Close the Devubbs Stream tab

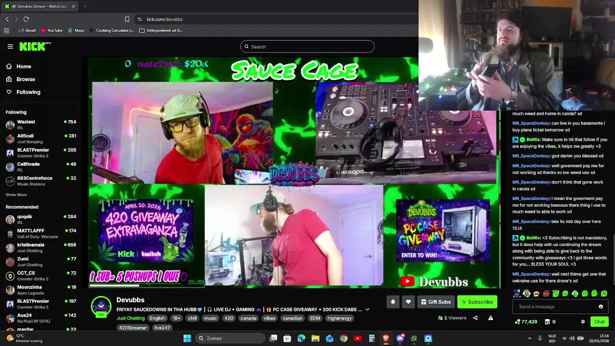(x=73, y=6)
